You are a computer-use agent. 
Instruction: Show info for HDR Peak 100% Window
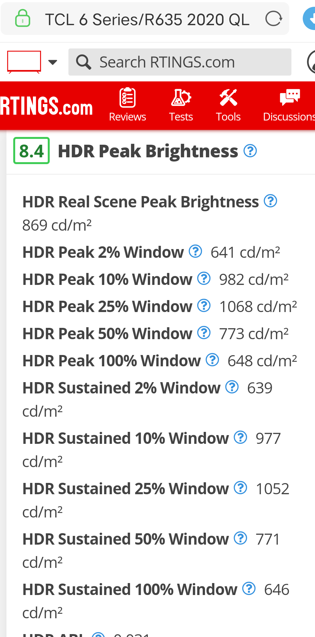pos(212,360)
